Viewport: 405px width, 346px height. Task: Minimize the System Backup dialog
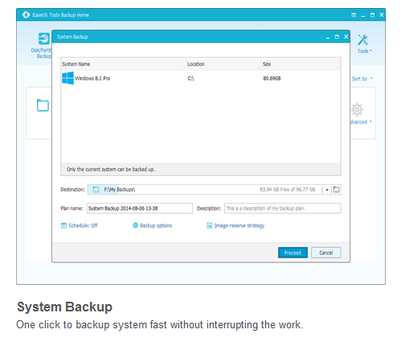tap(328, 38)
